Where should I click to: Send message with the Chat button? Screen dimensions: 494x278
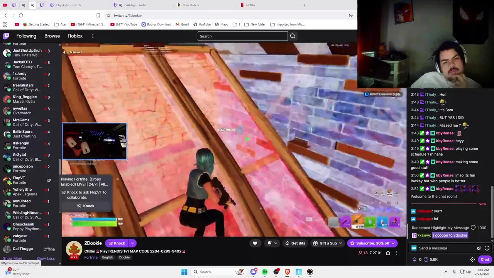(x=485, y=259)
